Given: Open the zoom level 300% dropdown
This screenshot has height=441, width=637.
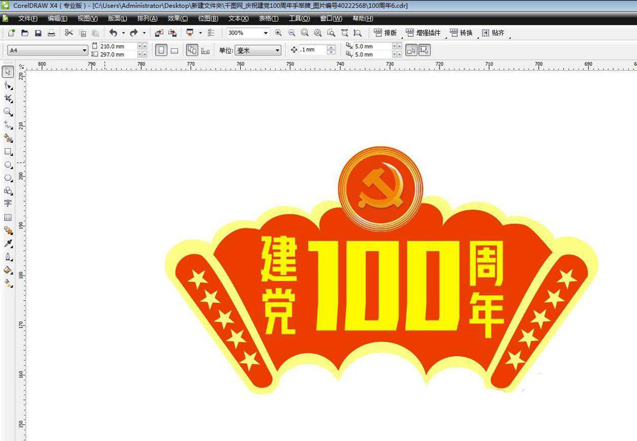Looking at the screenshot, I should pyautogui.click(x=266, y=33).
